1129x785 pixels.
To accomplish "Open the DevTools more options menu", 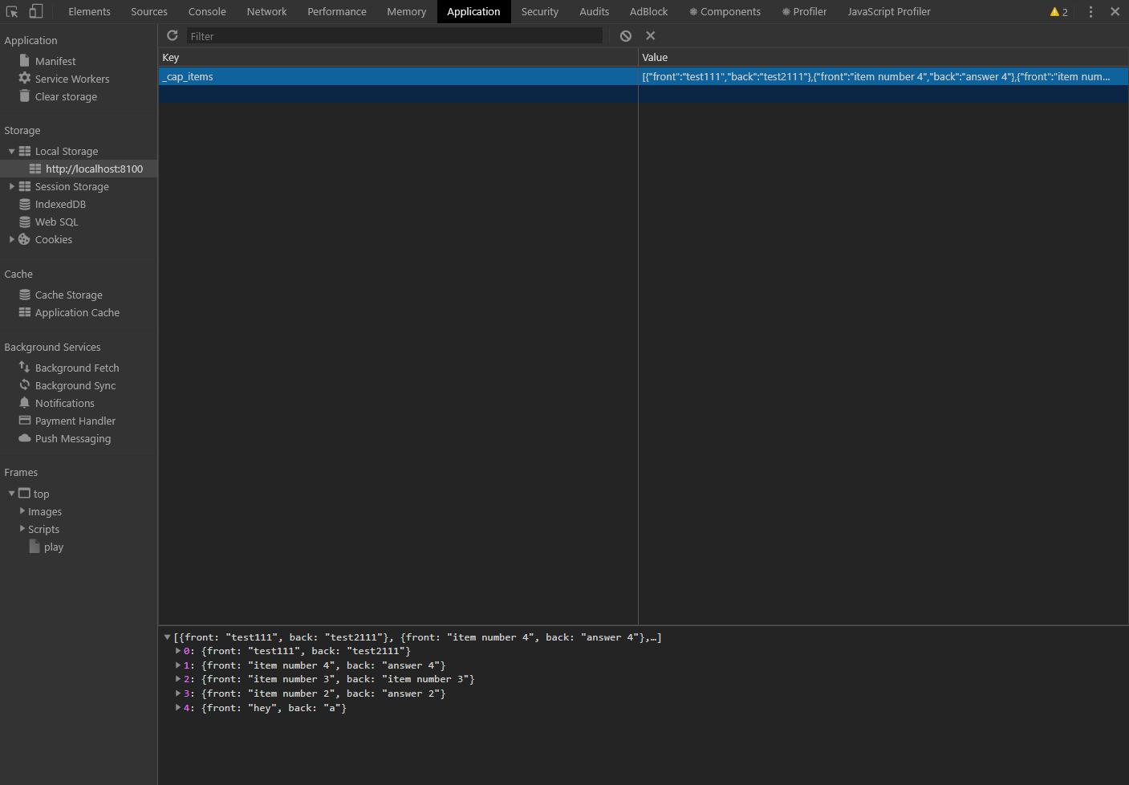I will 1090,12.
